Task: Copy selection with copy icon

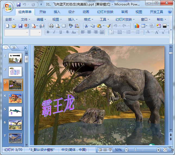Action: (92, 26)
